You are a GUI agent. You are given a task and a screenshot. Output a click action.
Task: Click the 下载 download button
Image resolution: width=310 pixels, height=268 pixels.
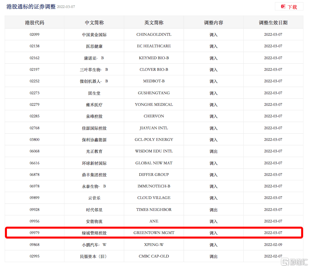pyautogui.click(x=292, y=7)
